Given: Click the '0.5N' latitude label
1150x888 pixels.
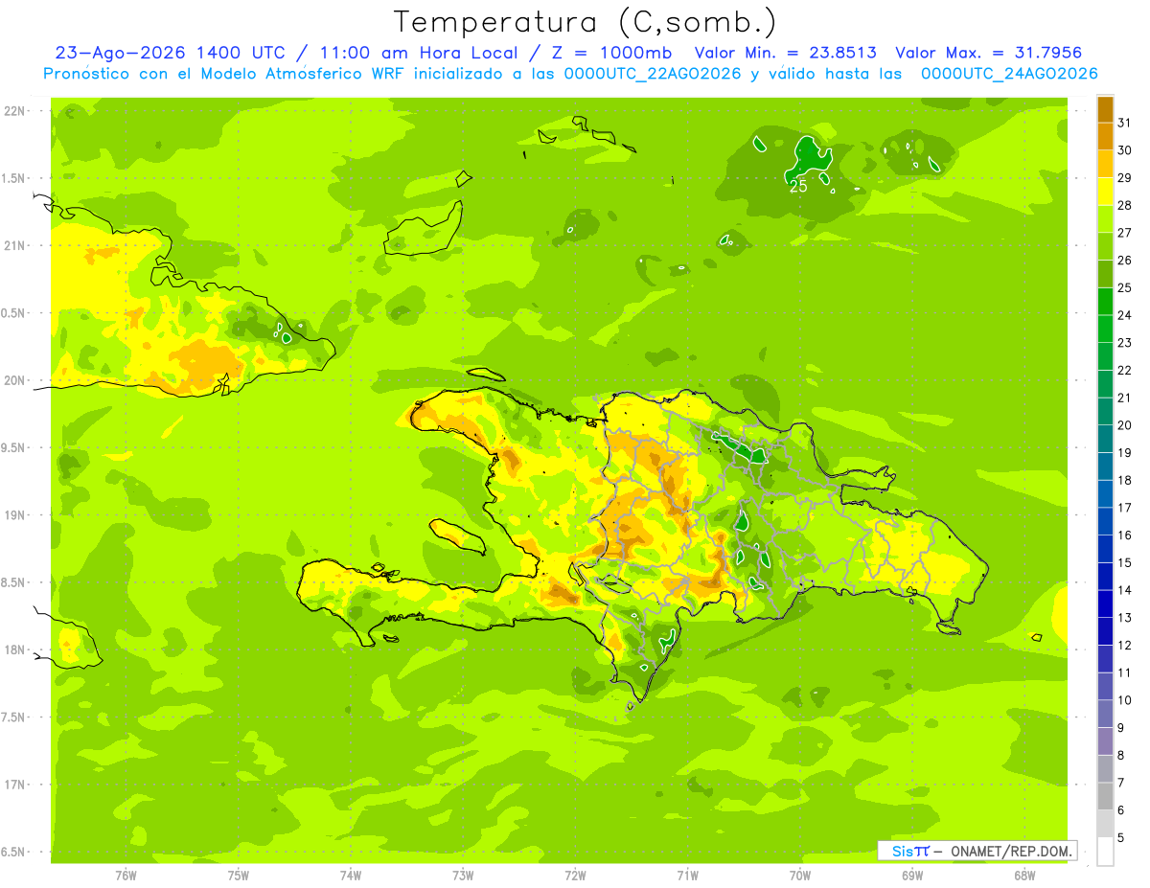Looking at the screenshot, I should (x=14, y=313).
